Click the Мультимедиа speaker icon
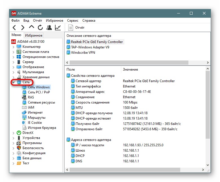 [x=19, y=72]
